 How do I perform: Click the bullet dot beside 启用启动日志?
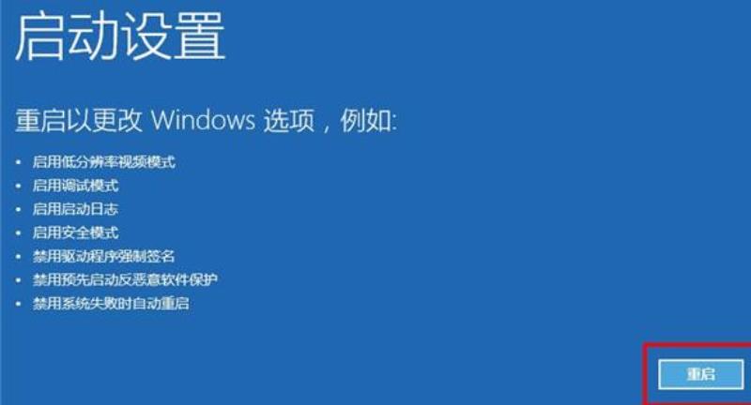click(18, 209)
